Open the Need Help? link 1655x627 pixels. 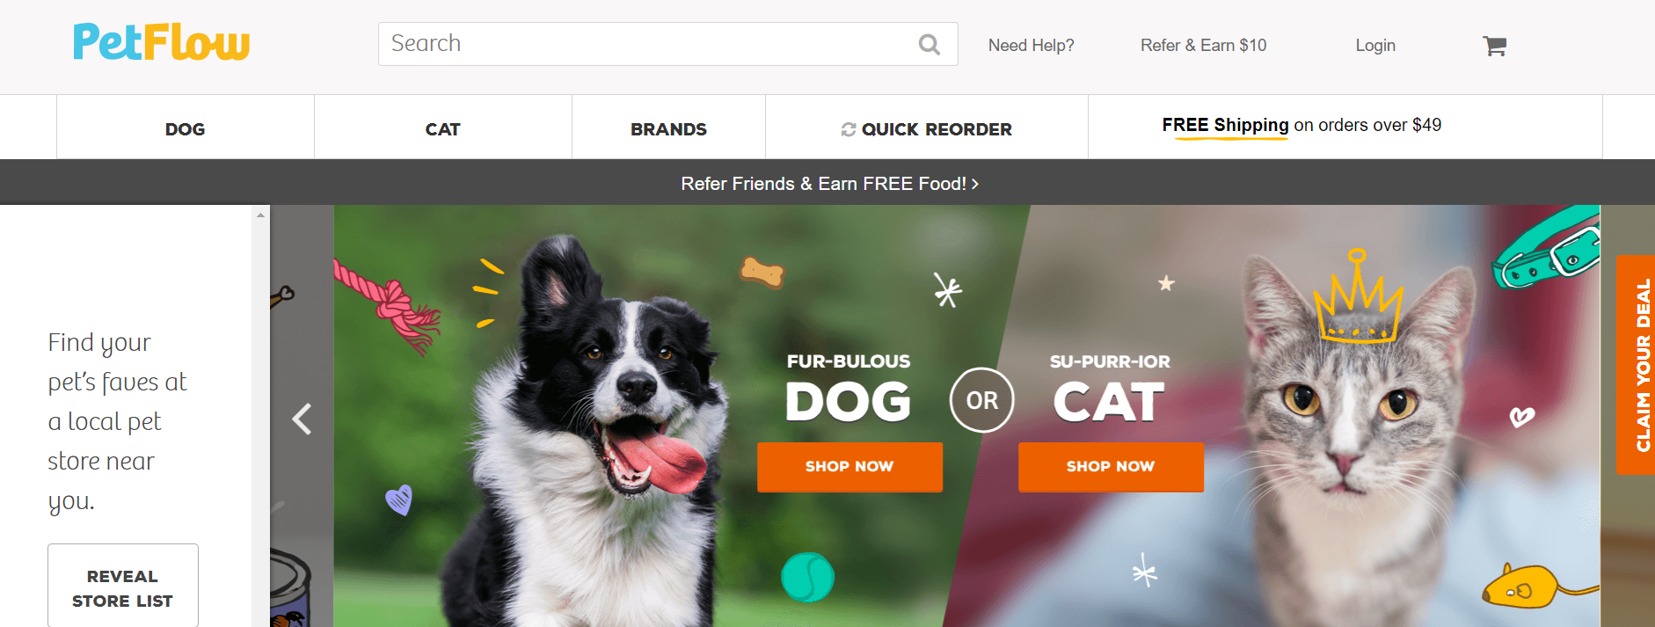(x=1032, y=45)
